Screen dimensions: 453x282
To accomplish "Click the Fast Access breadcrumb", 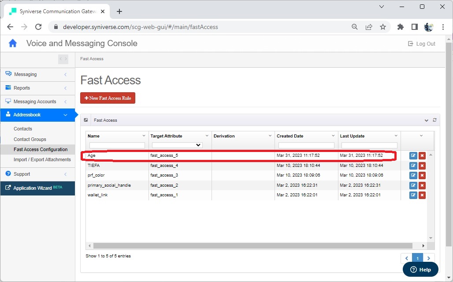I will pos(92,59).
